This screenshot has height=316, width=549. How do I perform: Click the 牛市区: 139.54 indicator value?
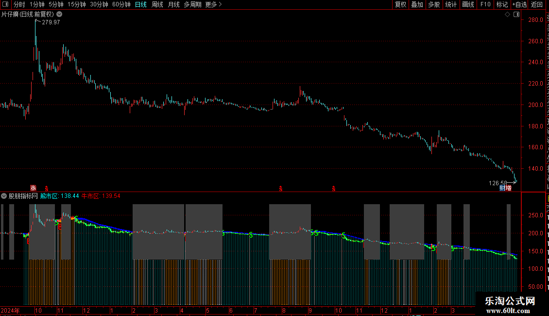click(101, 196)
